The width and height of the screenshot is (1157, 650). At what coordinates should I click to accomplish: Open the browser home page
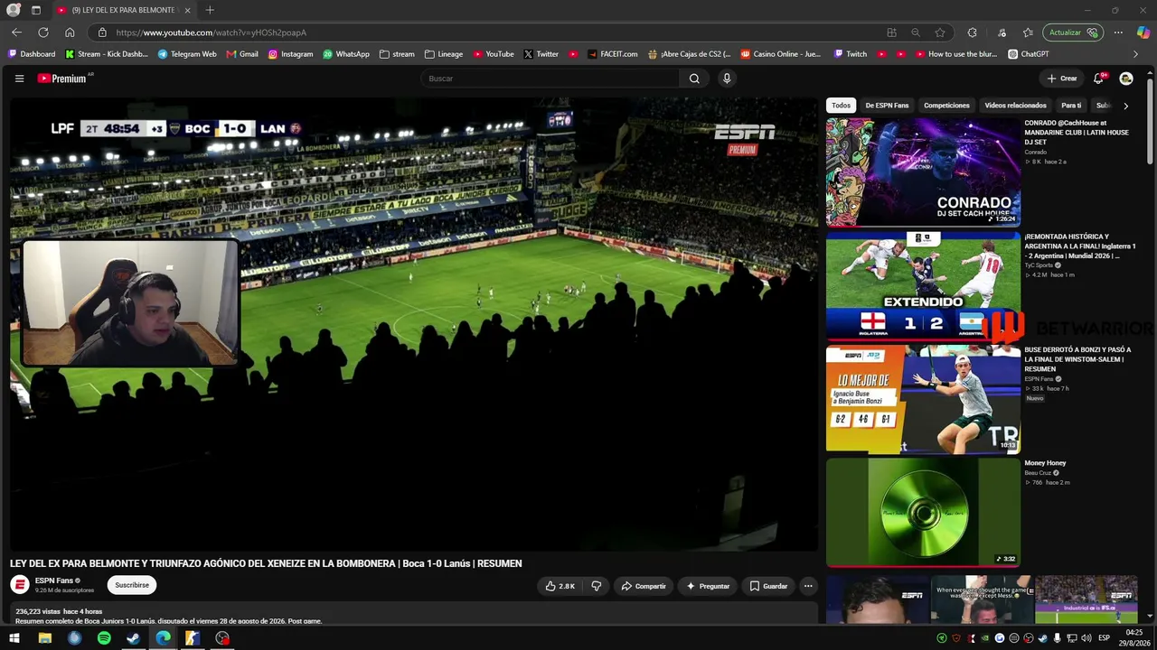[x=70, y=32]
